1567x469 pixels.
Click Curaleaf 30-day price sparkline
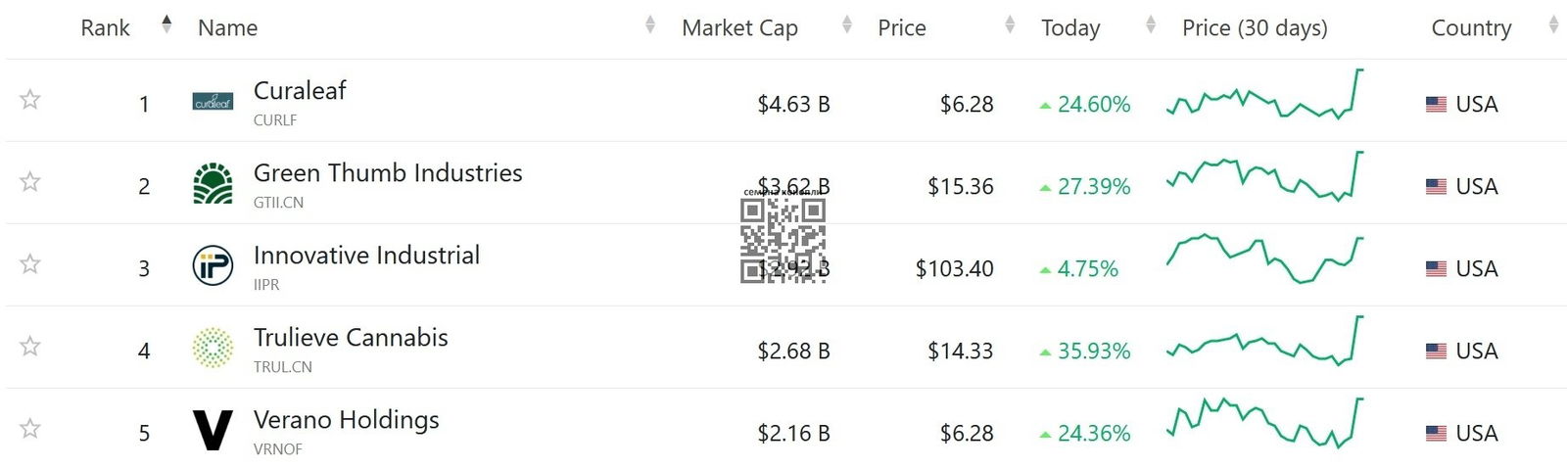[x=1264, y=94]
